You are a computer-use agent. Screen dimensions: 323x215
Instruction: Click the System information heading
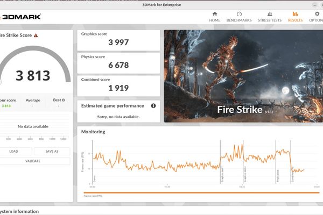pyautogui.click(x=19, y=211)
